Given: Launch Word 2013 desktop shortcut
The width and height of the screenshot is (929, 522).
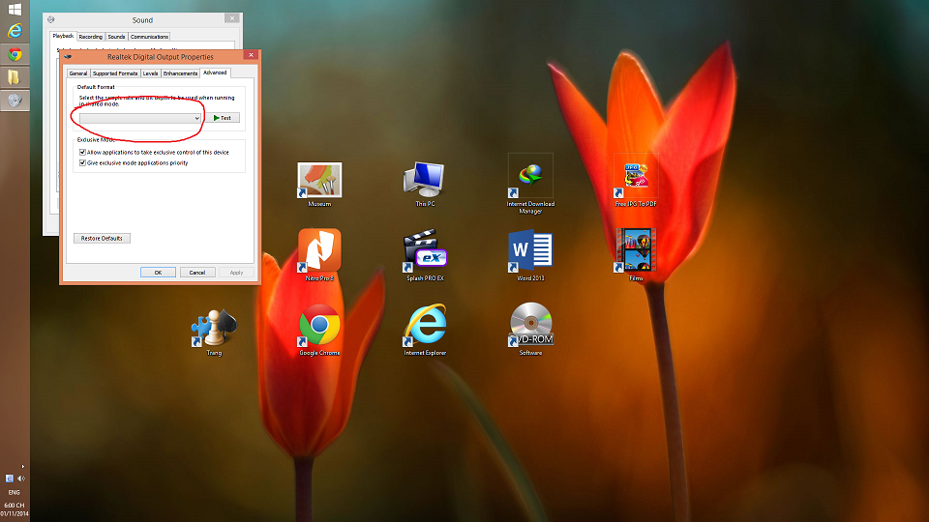Looking at the screenshot, I should 530,255.
